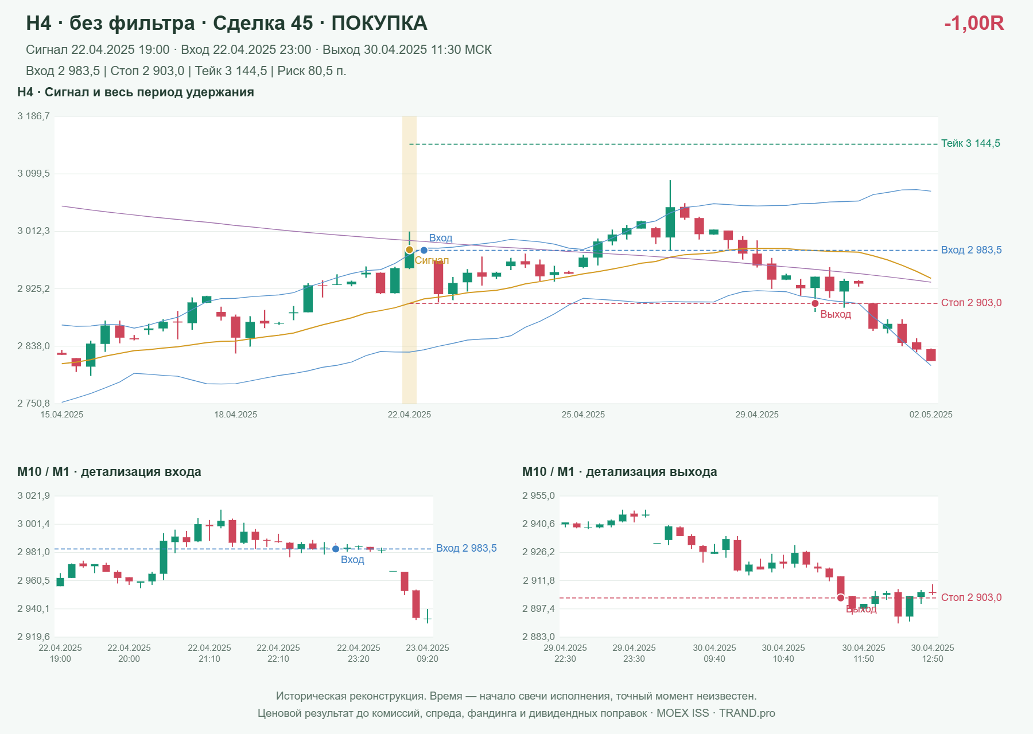1033x734 pixels.
Task: Click the tallest green candle peaking near 3 090
Action: (670, 222)
